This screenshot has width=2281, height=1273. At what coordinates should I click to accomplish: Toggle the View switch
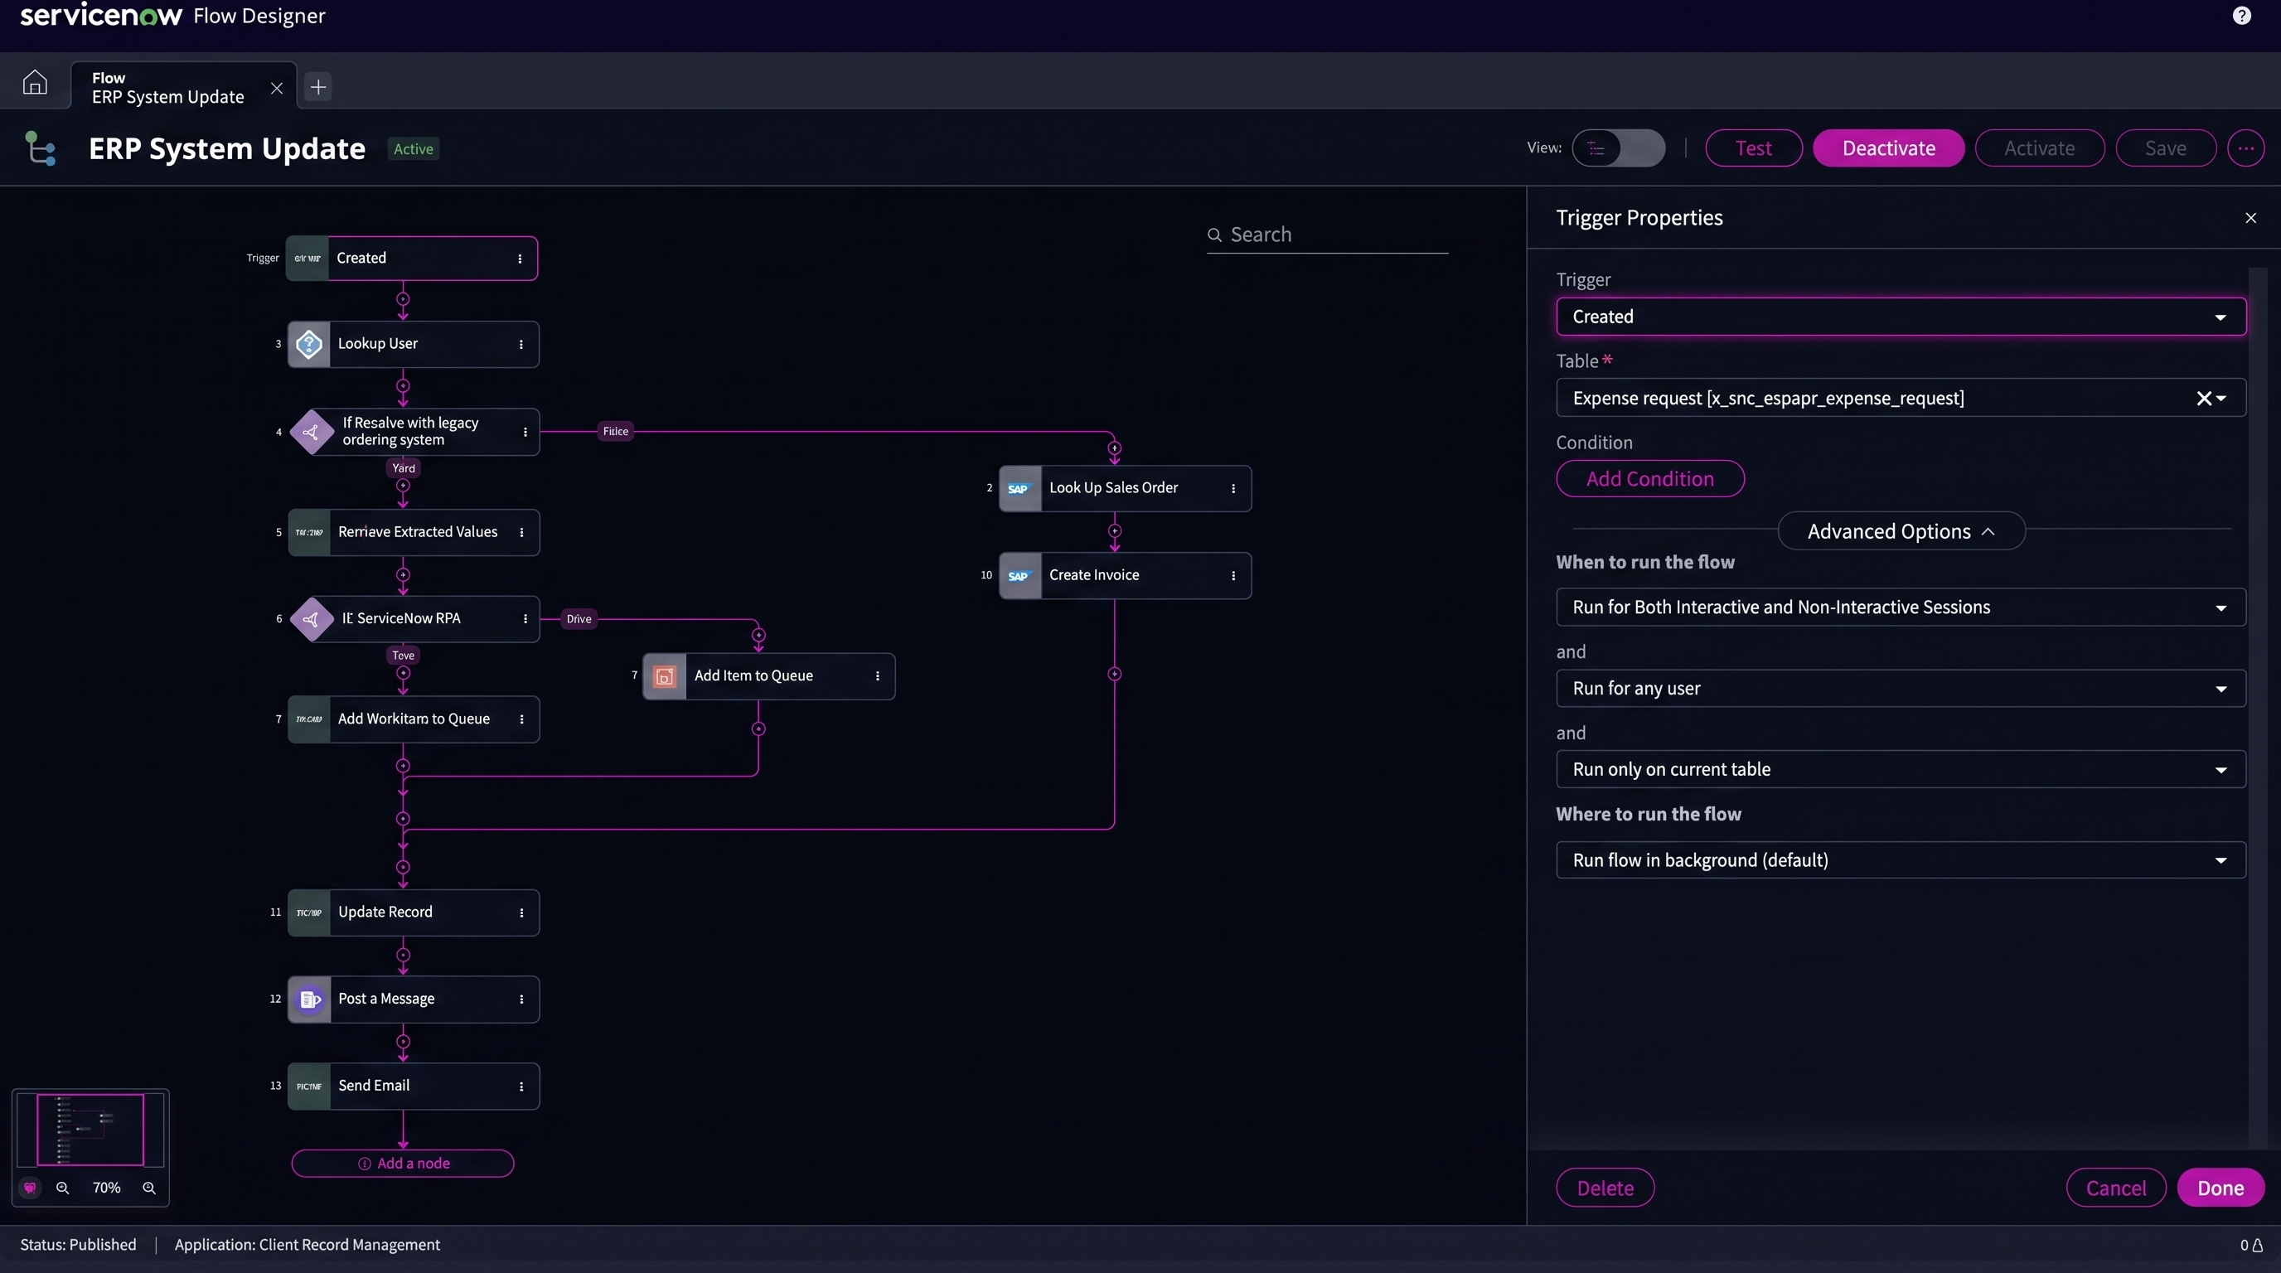[1618, 148]
